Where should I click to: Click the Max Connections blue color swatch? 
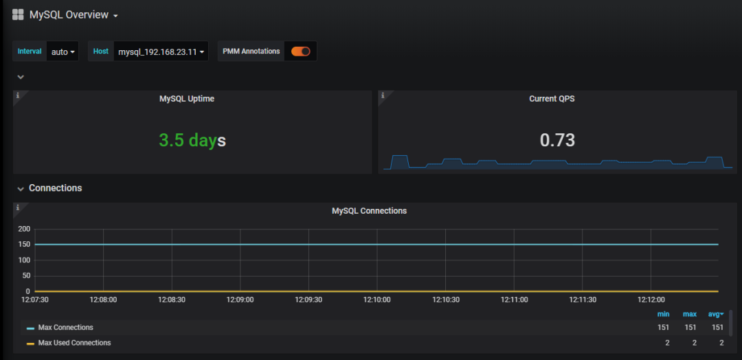30,328
